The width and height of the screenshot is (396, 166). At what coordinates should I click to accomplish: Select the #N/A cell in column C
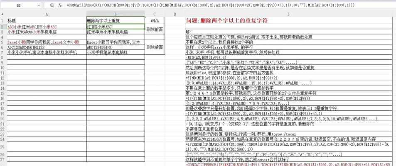155,21
